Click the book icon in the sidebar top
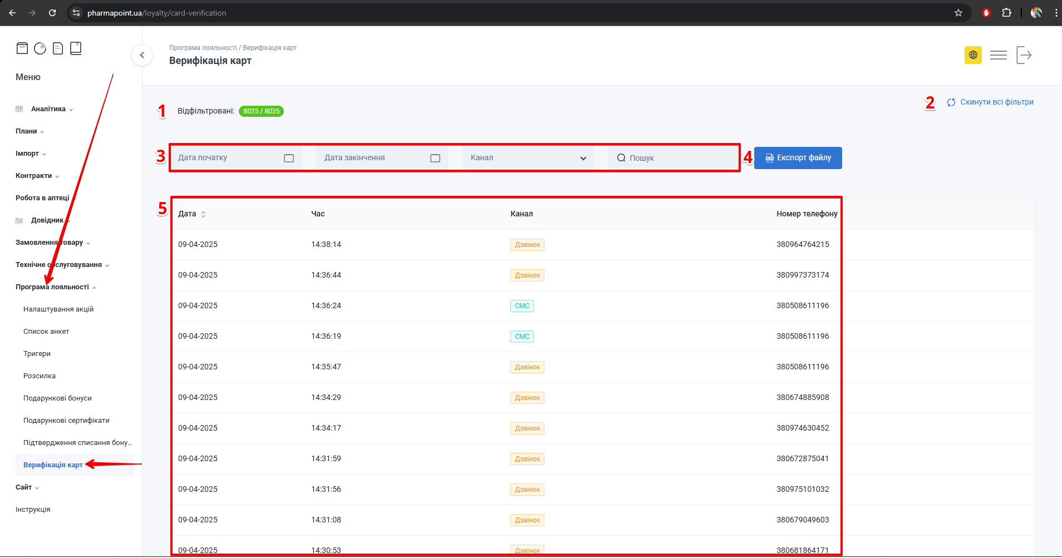This screenshot has width=1062, height=558. (x=76, y=48)
